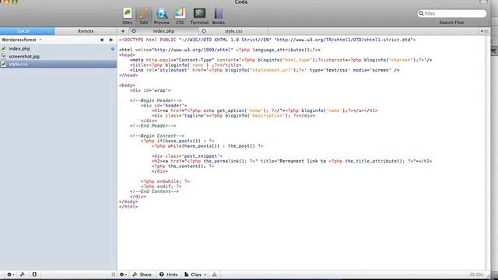The width and height of the screenshot is (498, 280).
Task: Go forward with the sidebar right arrow
Action: [111, 40]
